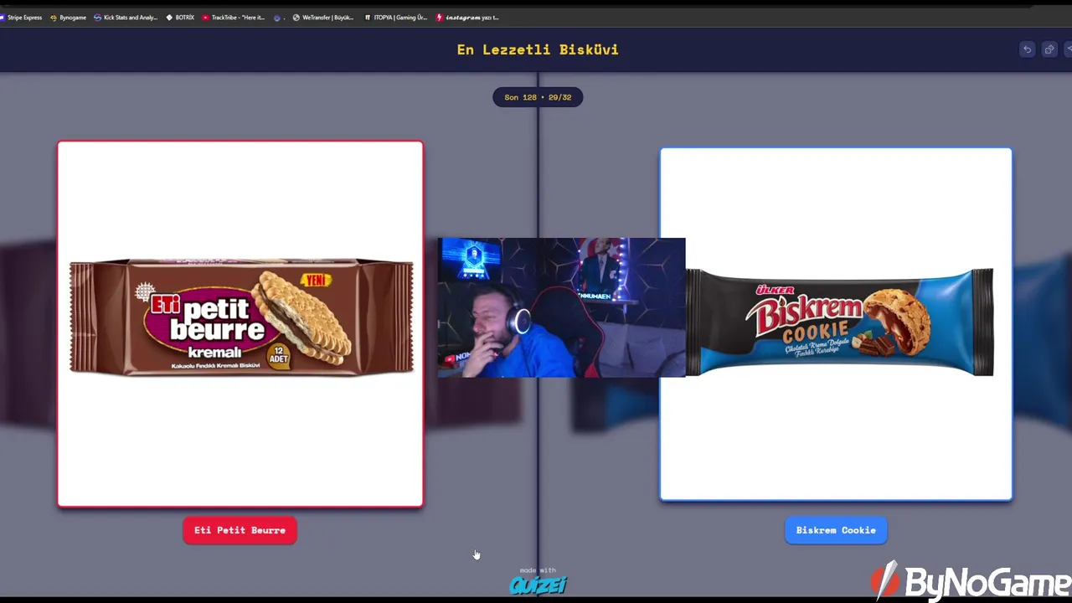
Task: Select the Ülker Biskrem Cookie package image
Action: click(x=836, y=324)
